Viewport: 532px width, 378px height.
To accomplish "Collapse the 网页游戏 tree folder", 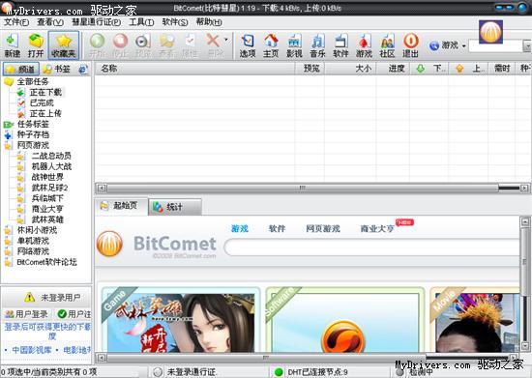I will point(8,146).
